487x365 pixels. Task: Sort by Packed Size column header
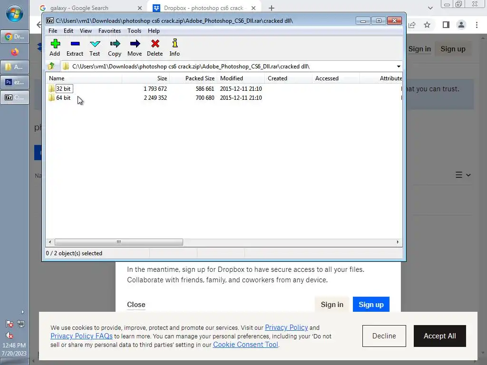click(193, 78)
